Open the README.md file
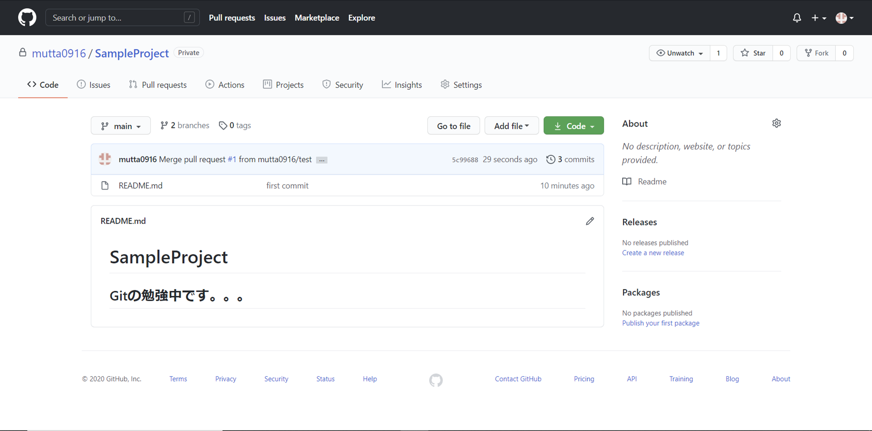Image resolution: width=872 pixels, height=431 pixels. pos(140,186)
